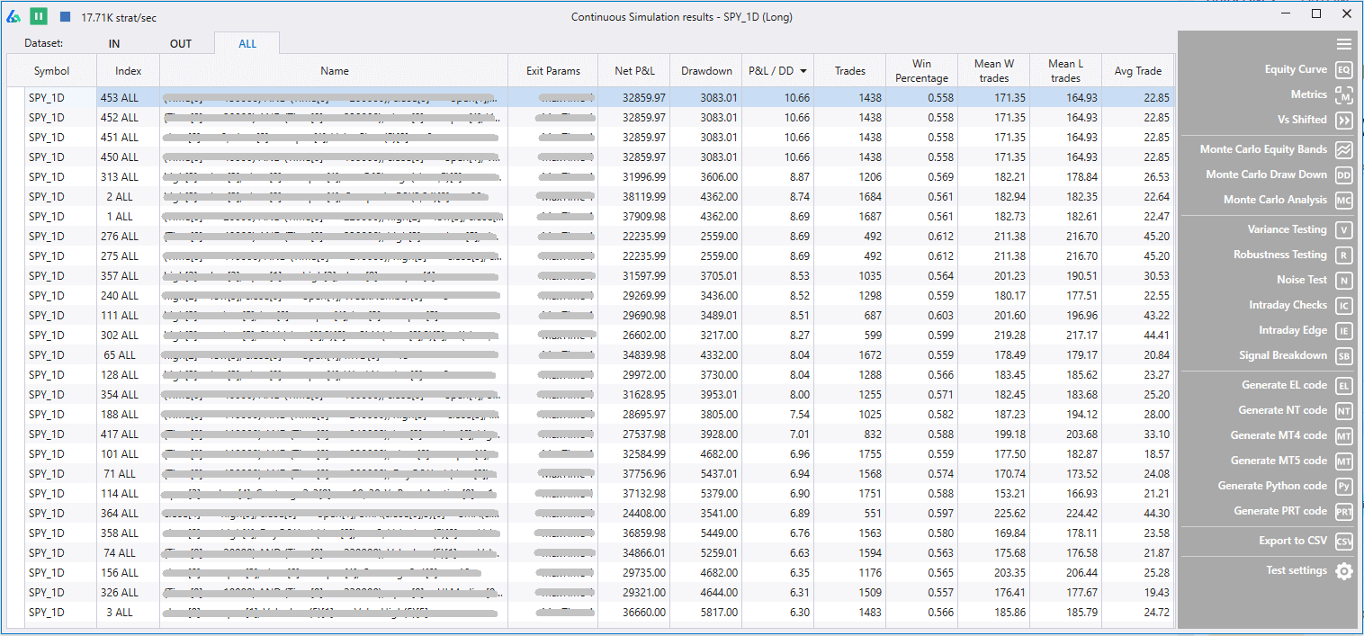Open Test settings gear
Image resolution: width=1364 pixels, height=636 pixels.
1343,571
